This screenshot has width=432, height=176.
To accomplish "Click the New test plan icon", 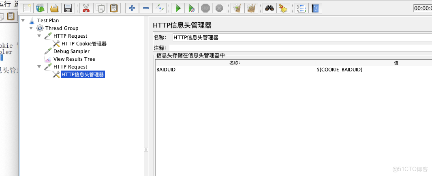I will point(27,8).
